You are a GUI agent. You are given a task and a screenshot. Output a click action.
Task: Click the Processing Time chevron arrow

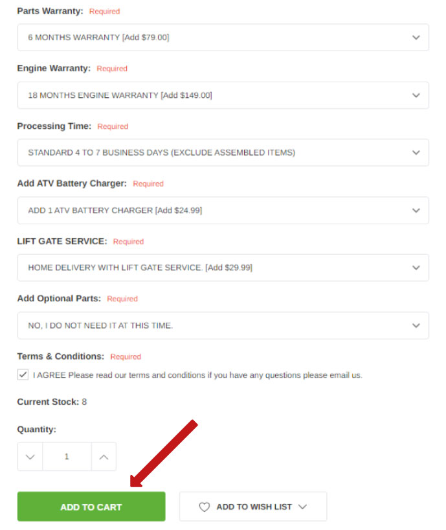416,153
